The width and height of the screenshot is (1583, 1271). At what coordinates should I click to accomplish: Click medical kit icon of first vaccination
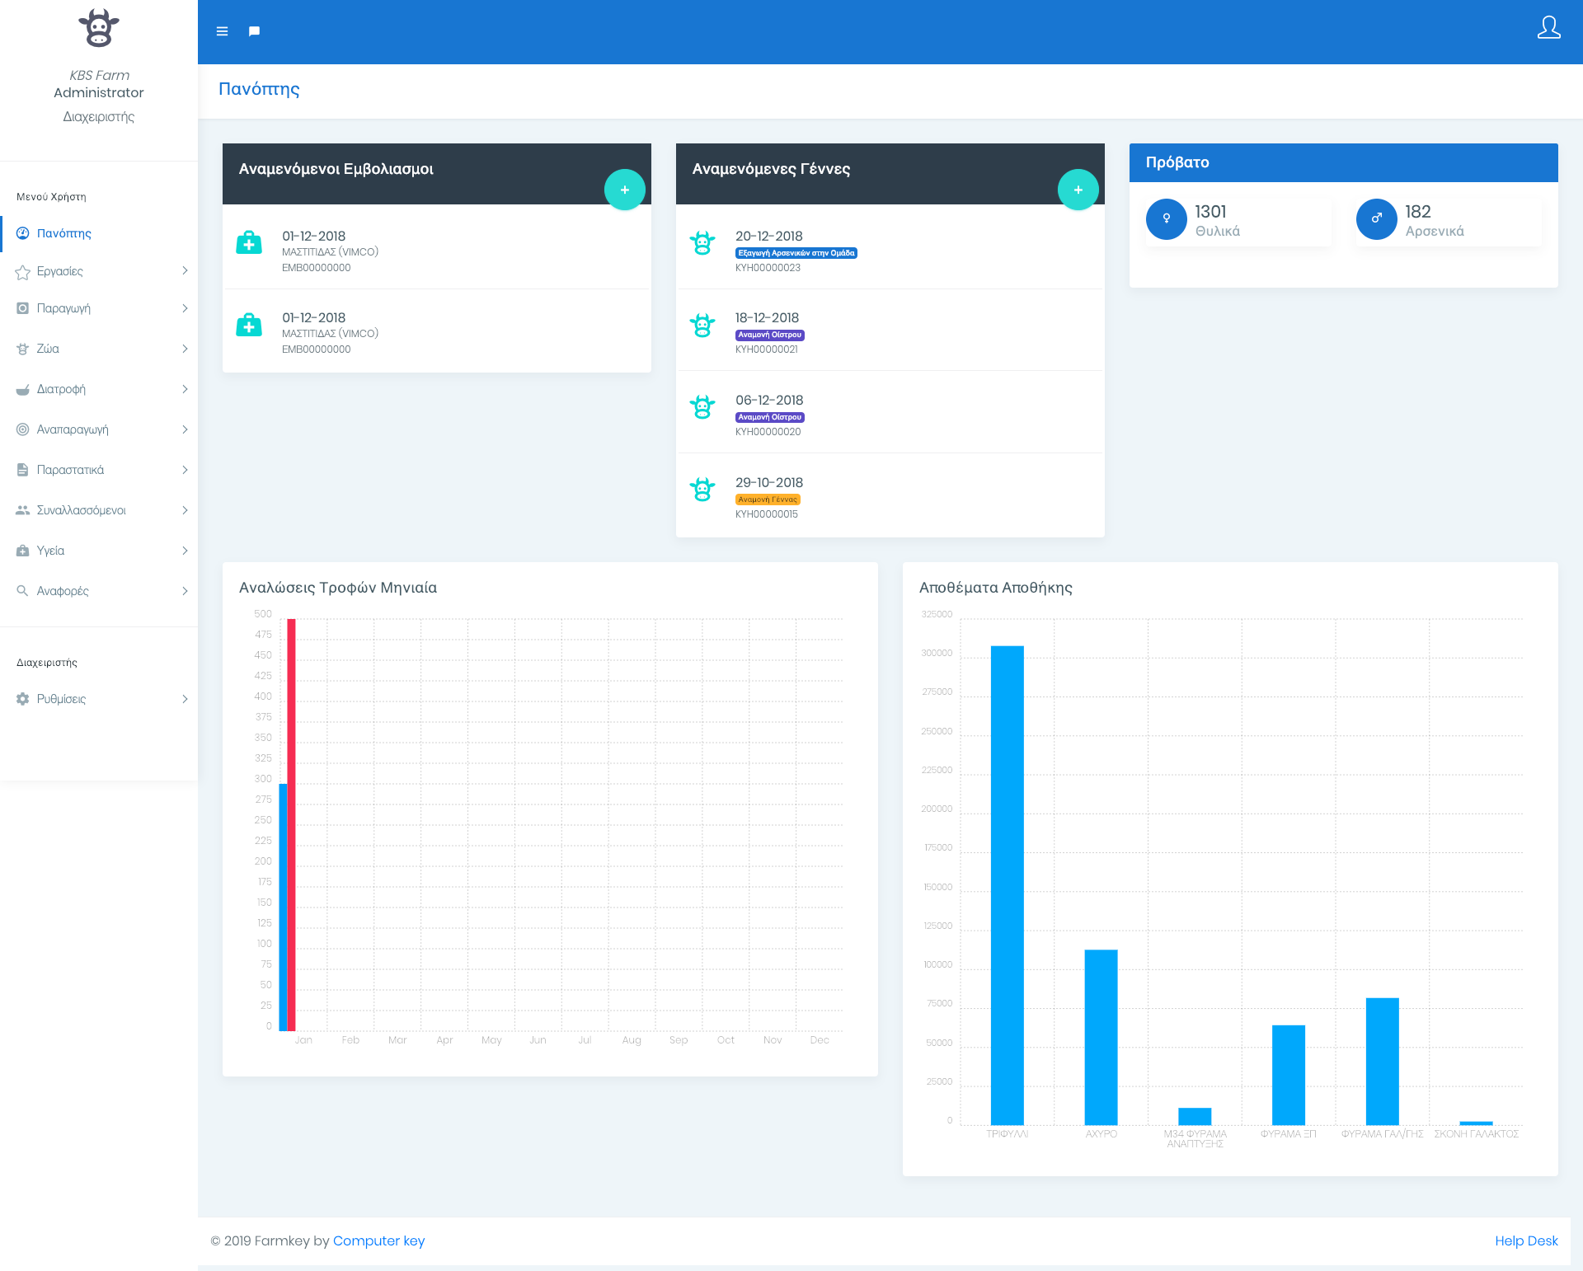coord(249,243)
